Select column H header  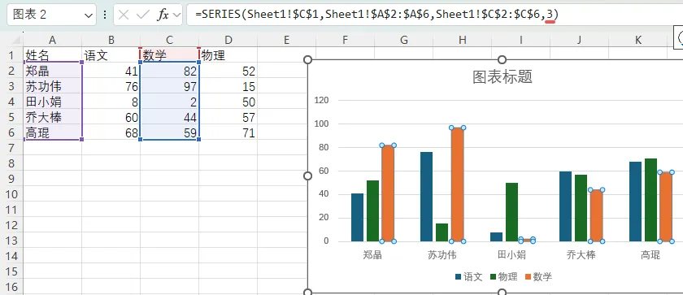point(462,41)
